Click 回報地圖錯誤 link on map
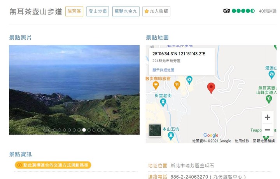This screenshot has height=179, width=280. (x=264, y=141)
